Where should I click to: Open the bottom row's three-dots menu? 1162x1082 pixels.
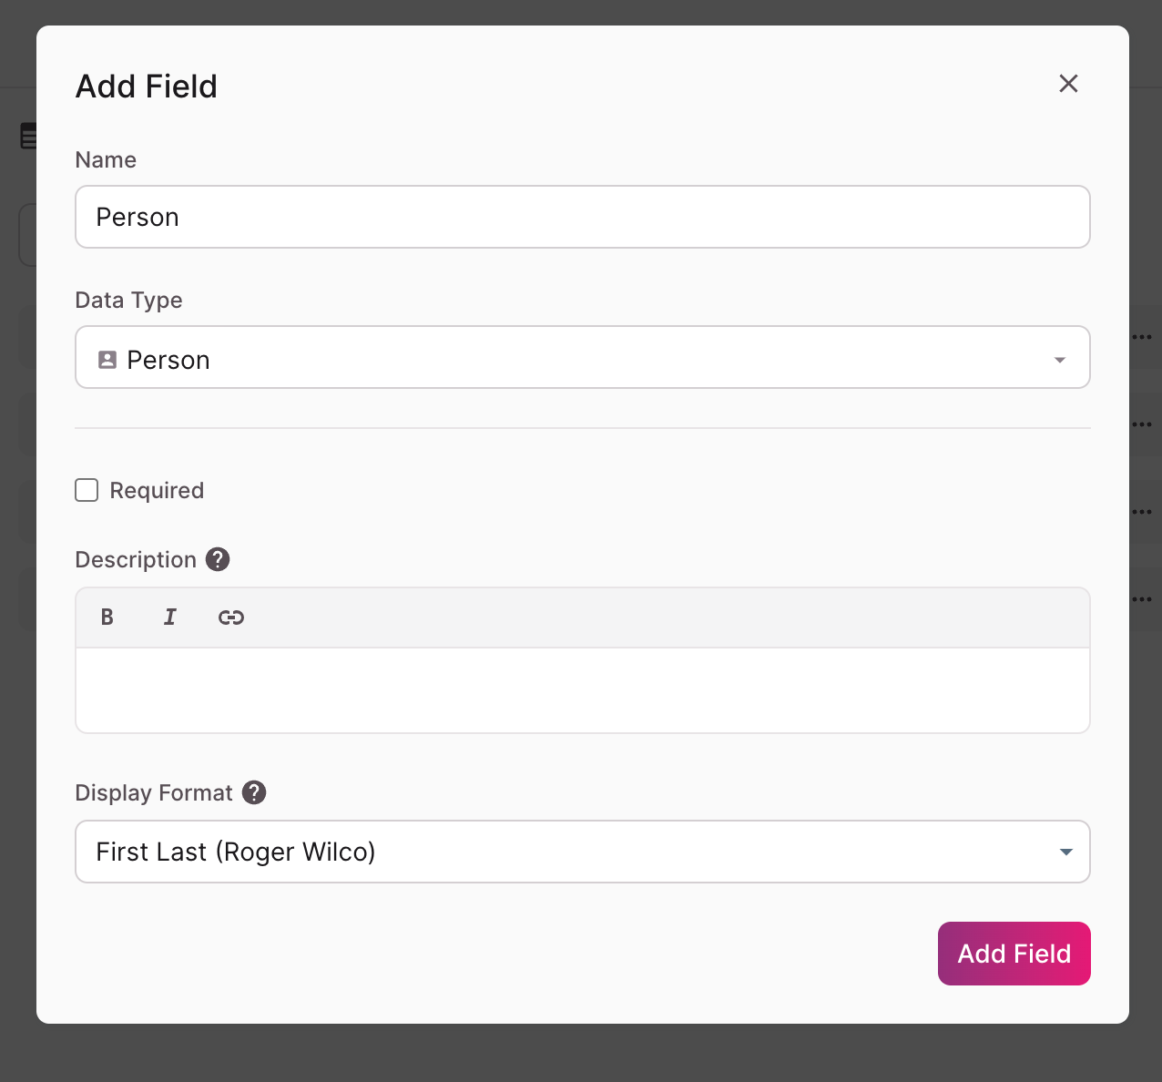click(1142, 599)
